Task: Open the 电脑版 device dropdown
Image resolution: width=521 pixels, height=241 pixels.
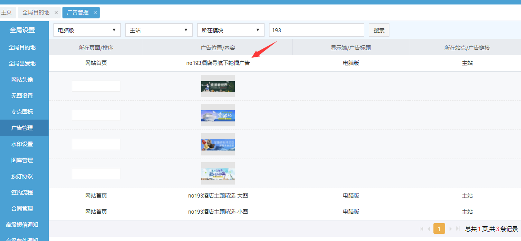Action: click(x=87, y=30)
